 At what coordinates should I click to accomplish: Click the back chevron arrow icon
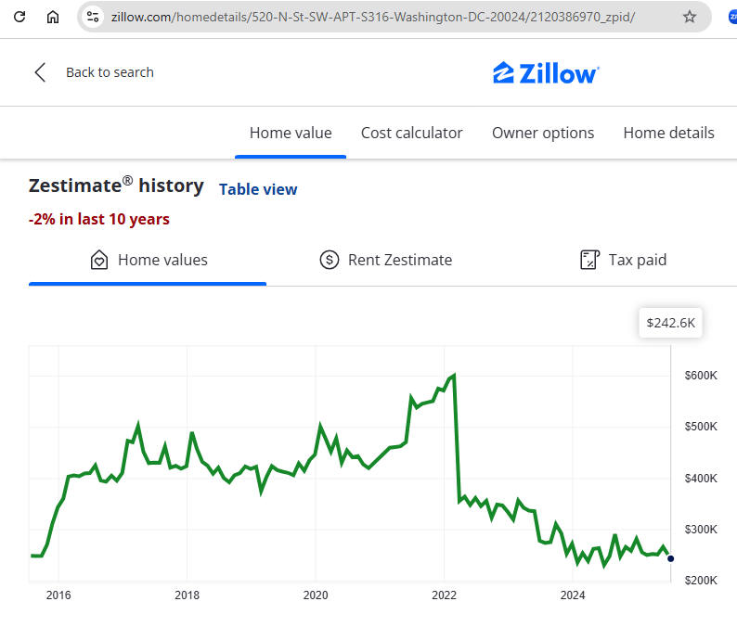[x=40, y=72]
